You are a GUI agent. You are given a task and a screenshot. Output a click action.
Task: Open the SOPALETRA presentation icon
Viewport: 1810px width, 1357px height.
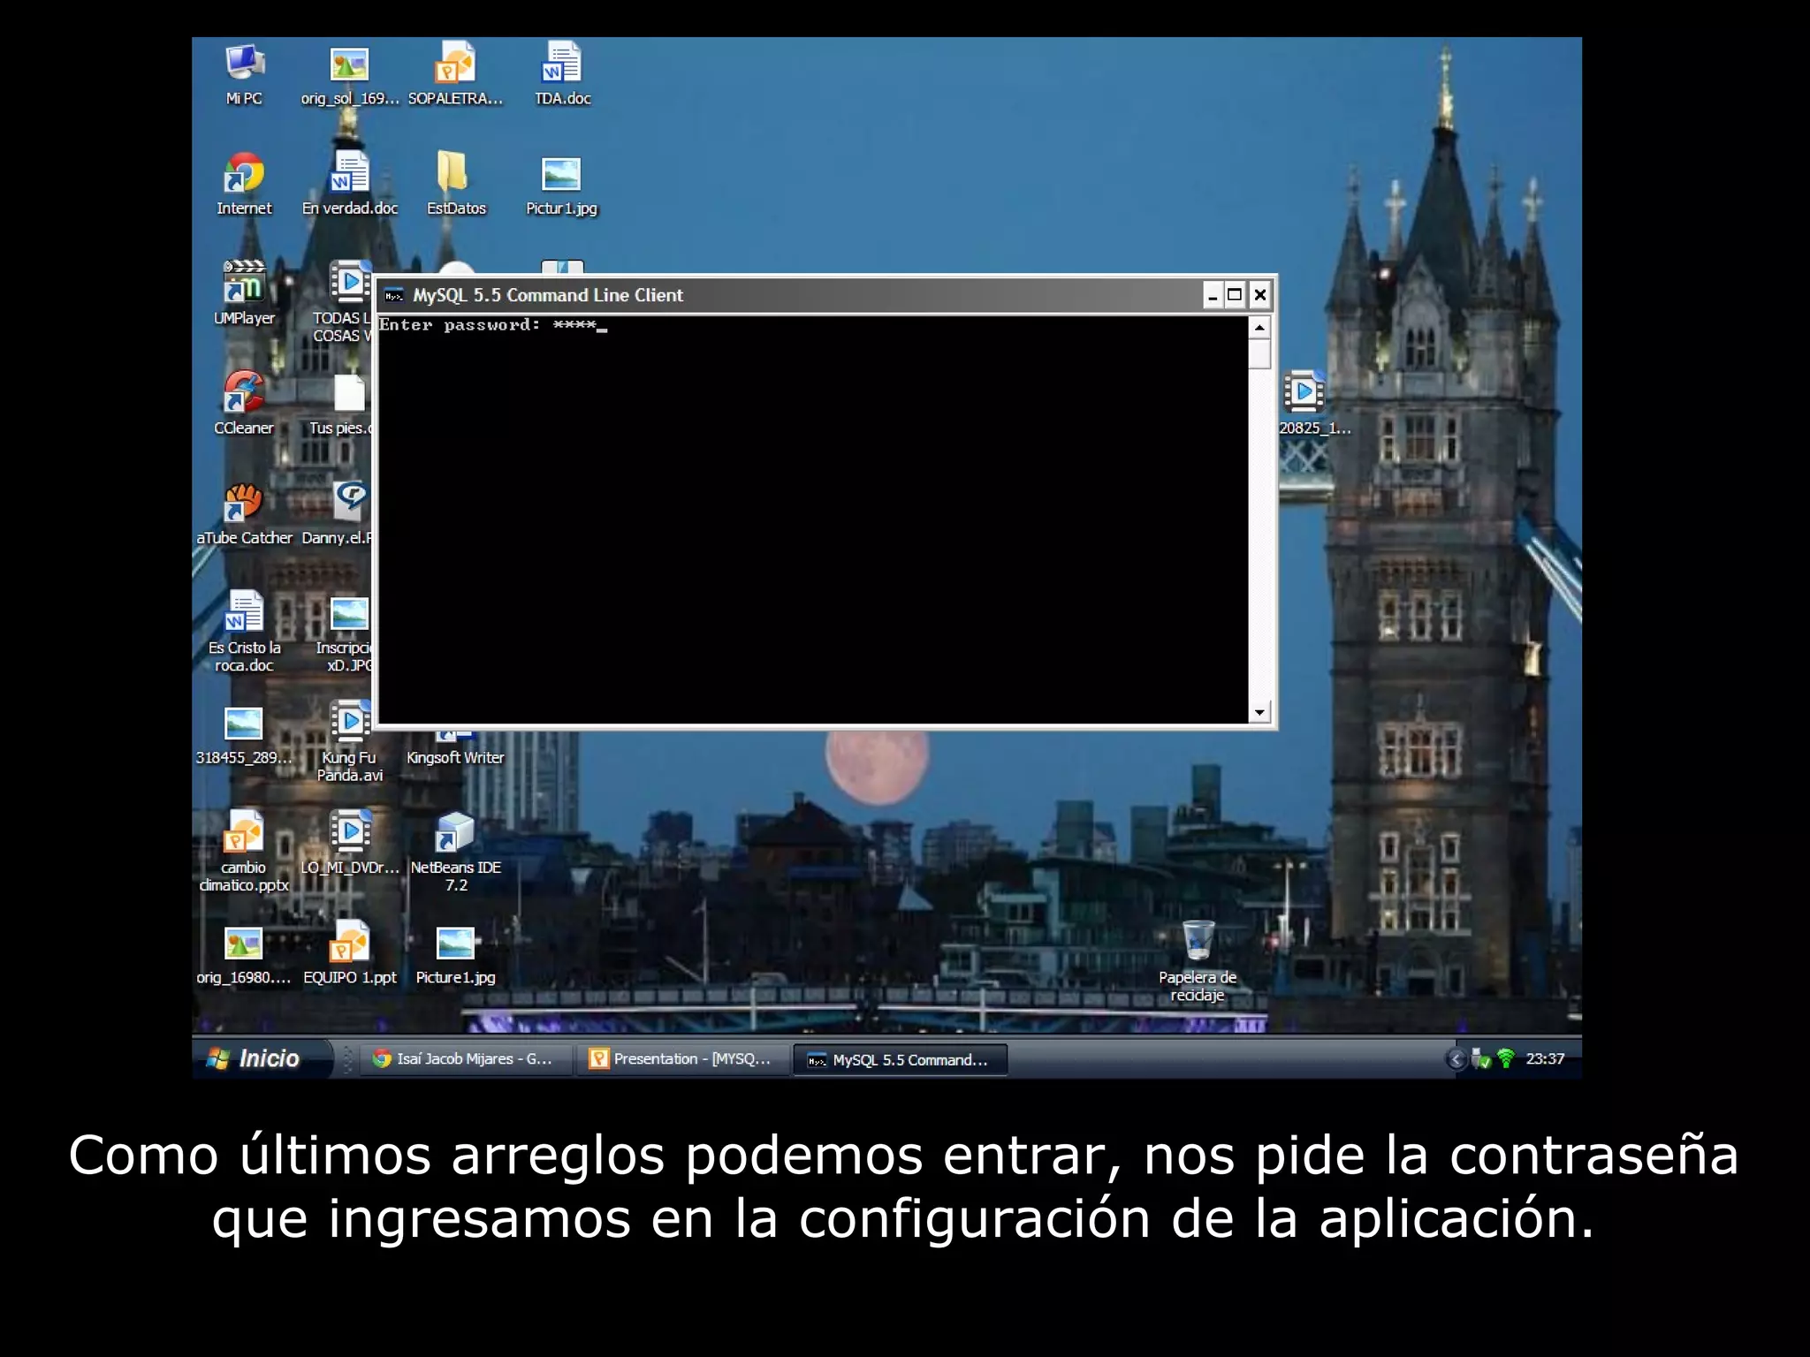[x=455, y=74]
